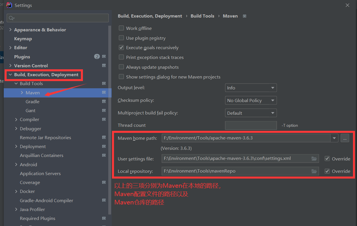Collapse Build, Execution, Deployment section
357x226 pixels.
pos(10,74)
